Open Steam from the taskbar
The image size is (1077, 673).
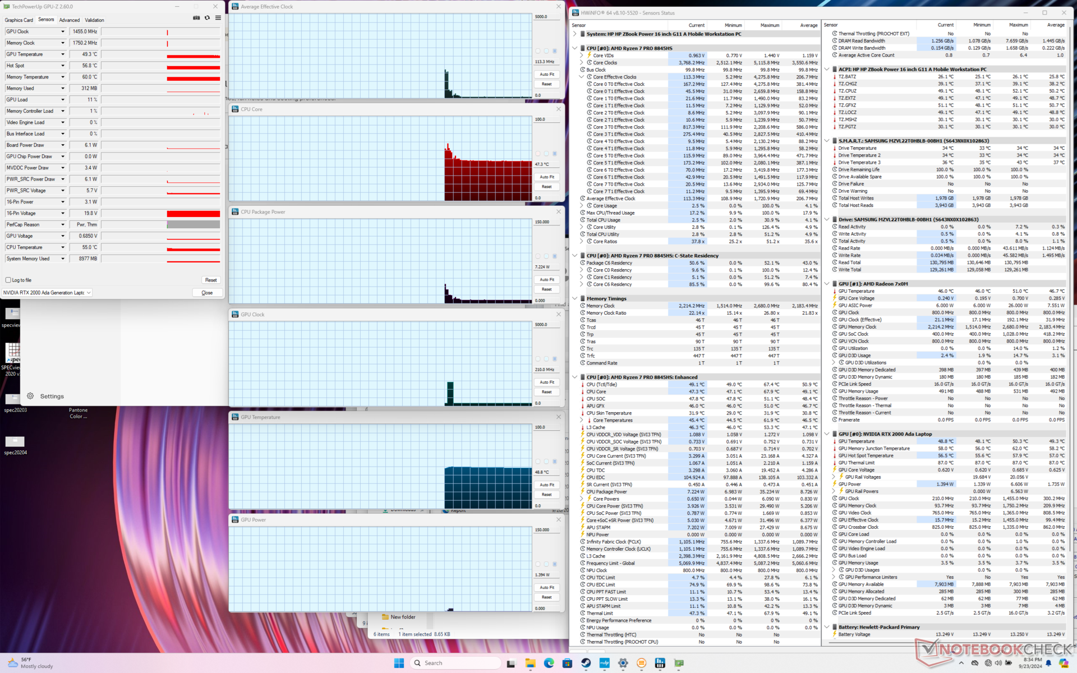[586, 663]
